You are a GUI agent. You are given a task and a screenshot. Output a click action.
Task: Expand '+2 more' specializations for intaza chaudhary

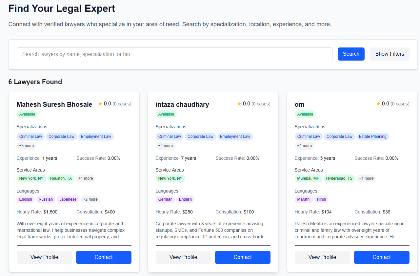tap(165, 146)
